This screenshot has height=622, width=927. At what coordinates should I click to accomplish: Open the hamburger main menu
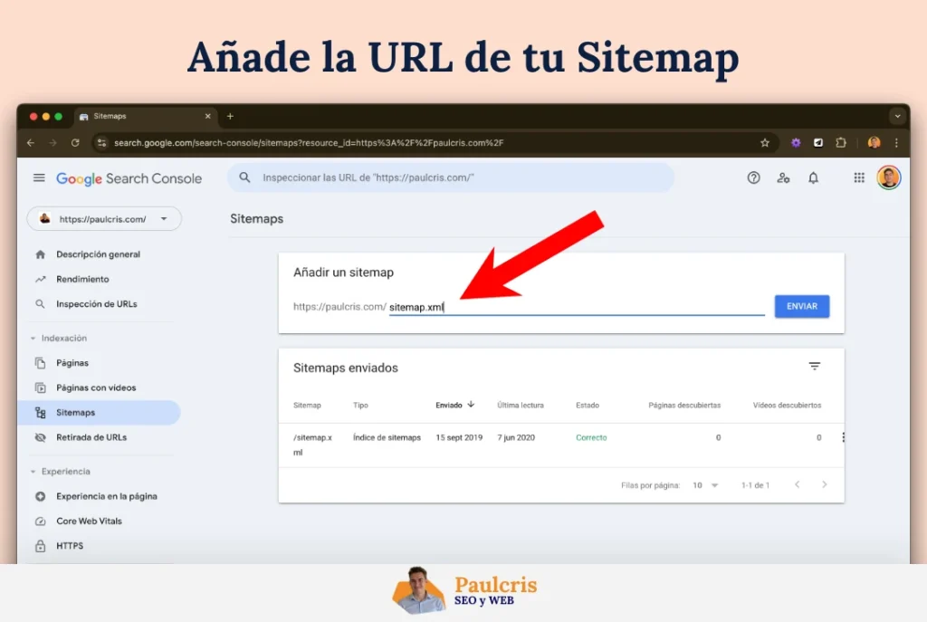pyautogui.click(x=39, y=178)
